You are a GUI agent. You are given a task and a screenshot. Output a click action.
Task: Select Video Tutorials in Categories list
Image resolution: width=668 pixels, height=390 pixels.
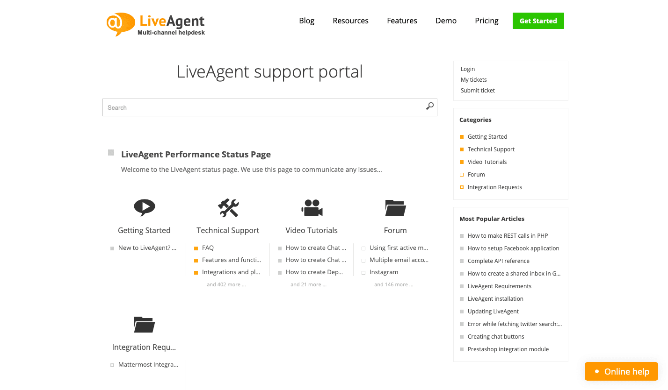click(487, 162)
